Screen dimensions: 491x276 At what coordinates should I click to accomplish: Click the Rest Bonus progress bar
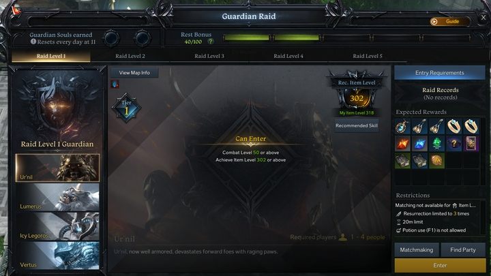pyautogui.click(x=347, y=38)
